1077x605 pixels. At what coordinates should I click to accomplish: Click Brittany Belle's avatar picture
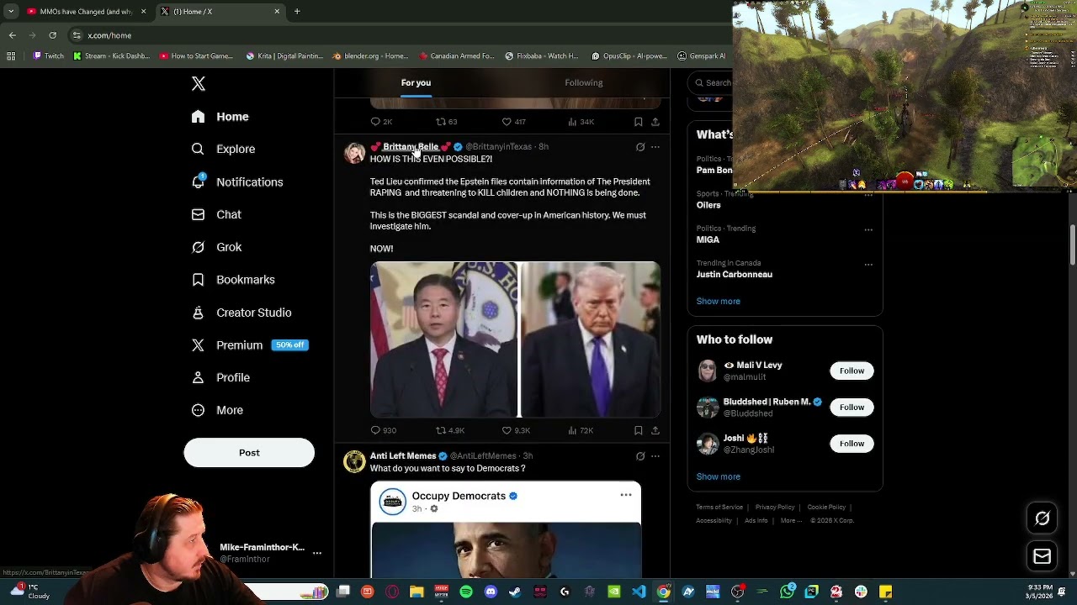[354, 153]
